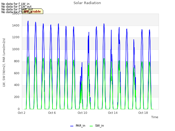Viewport: 175px width, 131px height.
Task: Click the 400 y-axis tick label
Action: point(17,85)
